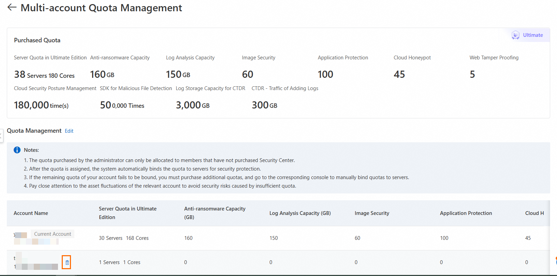Select the 1 Servers 1 Cores cell
557x276 pixels.
(119, 262)
